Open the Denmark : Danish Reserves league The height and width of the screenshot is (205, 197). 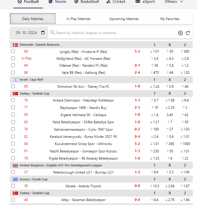(x=39, y=45)
